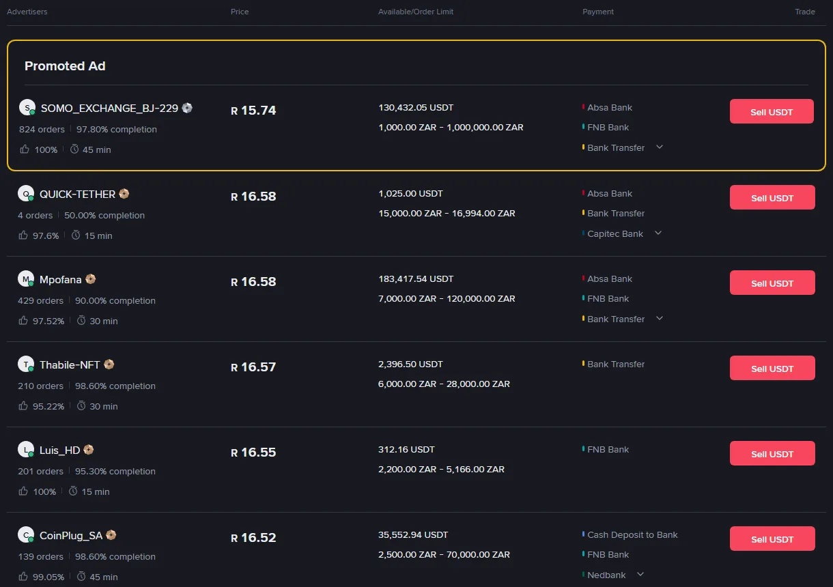The width and height of the screenshot is (833, 587).
Task: Open CoinPlug_SA advertiser profile
Action: pyautogui.click(x=71, y=535)
